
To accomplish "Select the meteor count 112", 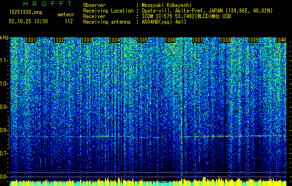I will coord(69,21).
